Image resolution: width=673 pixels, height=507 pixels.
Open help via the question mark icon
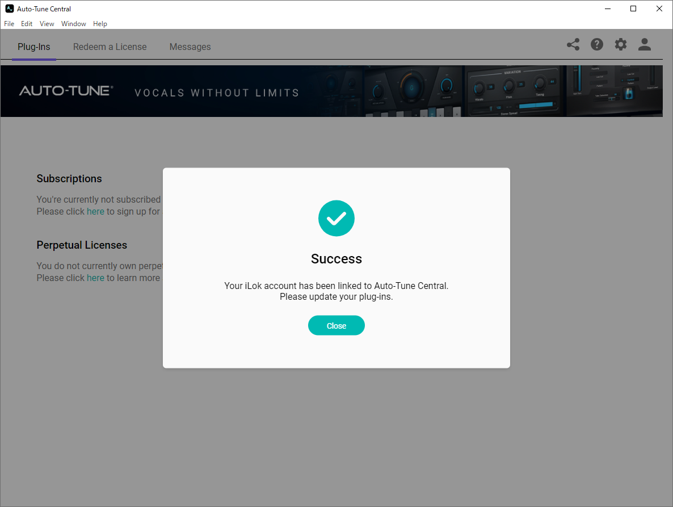coord(597,44)
